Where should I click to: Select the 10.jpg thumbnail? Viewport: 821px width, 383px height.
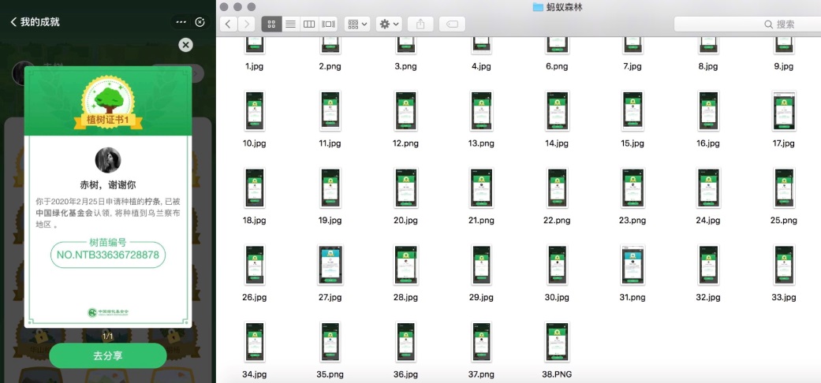pos(255,111)
